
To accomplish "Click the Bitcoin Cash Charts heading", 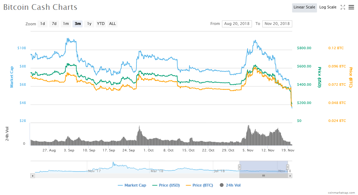I will coord(40,7).
